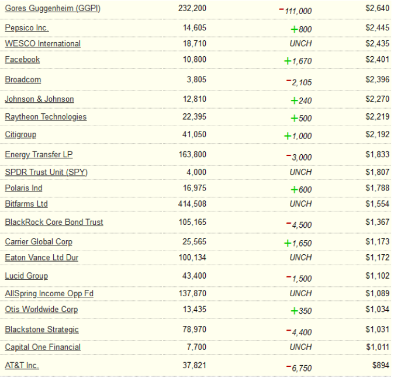Select the share count 37,821
Screen dimensions: 408x378
tap(195, 365)
